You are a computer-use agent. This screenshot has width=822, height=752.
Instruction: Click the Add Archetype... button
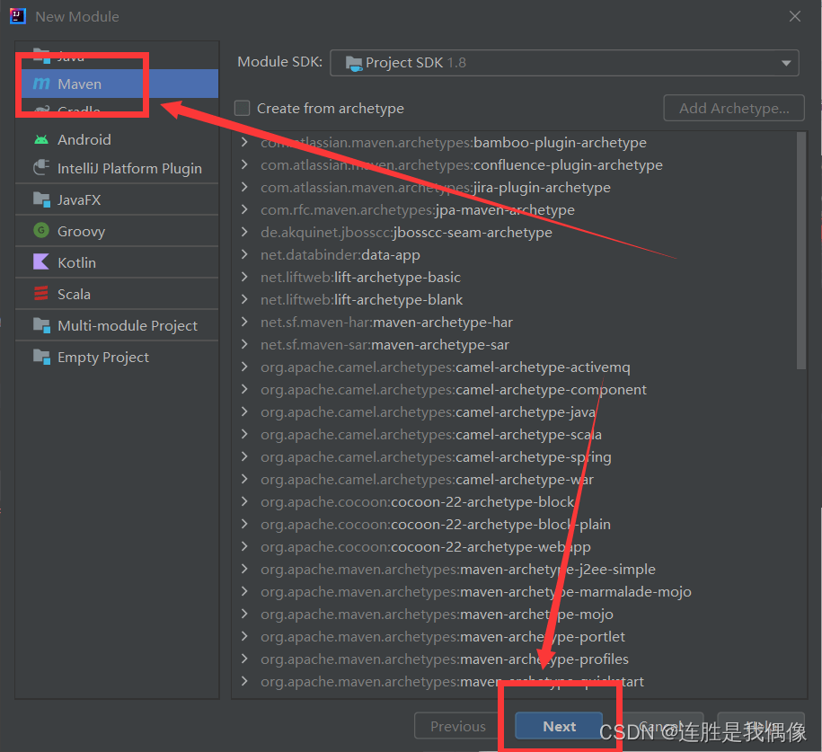[734, 108]
